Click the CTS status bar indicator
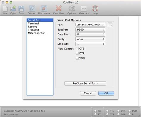The width and height of the screenshot is (141, 117). pos(107,114)
